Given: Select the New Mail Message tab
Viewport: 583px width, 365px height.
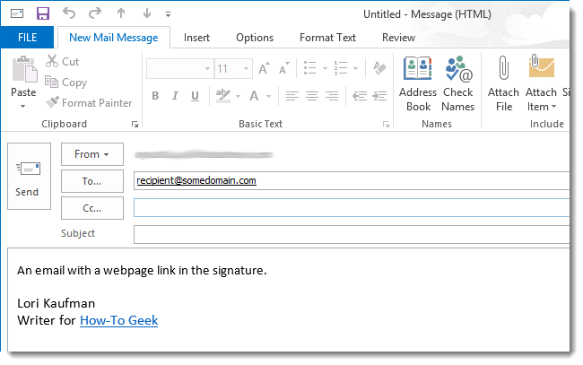Looking at the screenshot, I should click(x=114, y=38).
